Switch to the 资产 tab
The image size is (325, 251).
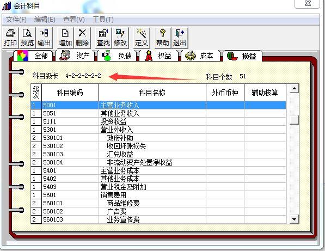tap(75, 56)
